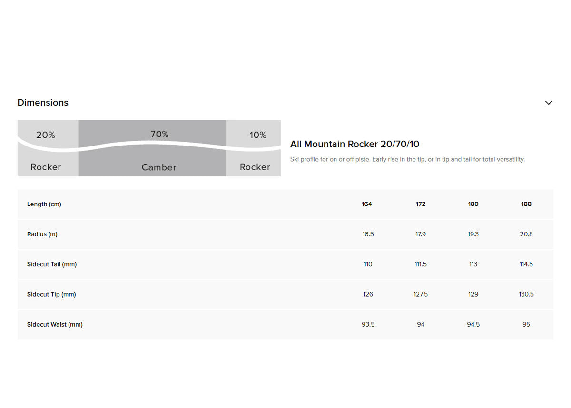
Task: Click the Sidecut Tail (mm) row label
Action: coord(52,264)
